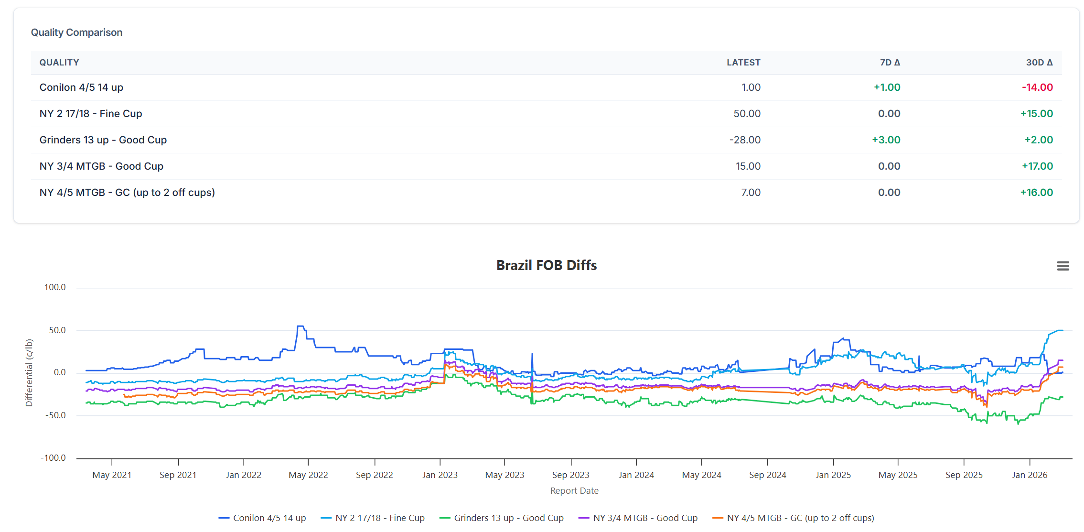
Task: Click the 30D Δ column header
Action: [x=1039, y=63]
